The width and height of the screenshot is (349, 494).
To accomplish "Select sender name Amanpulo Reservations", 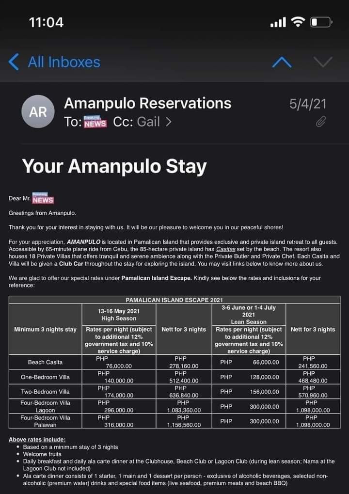I will coord(147,103).
